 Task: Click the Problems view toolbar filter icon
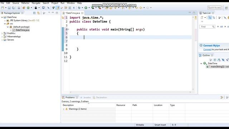(222, 97)
